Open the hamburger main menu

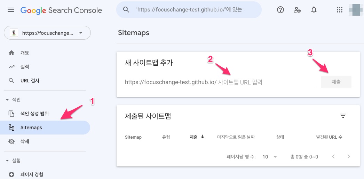pyautogui.click(x=11, y=10)
